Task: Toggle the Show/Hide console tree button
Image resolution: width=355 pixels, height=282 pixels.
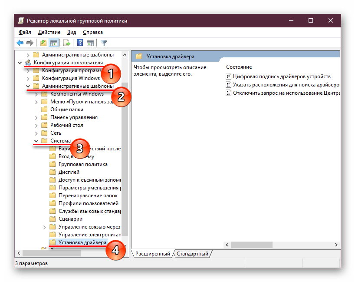Action: (x=54, y=43)
